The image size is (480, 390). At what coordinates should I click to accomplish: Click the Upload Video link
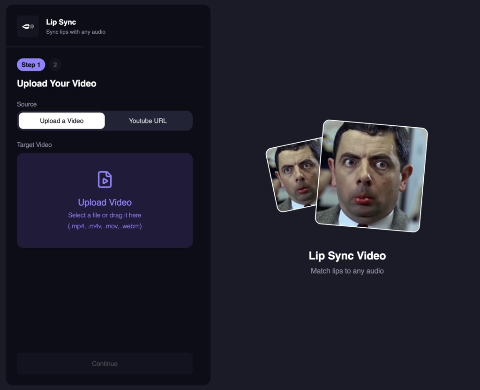coord(105,202)
